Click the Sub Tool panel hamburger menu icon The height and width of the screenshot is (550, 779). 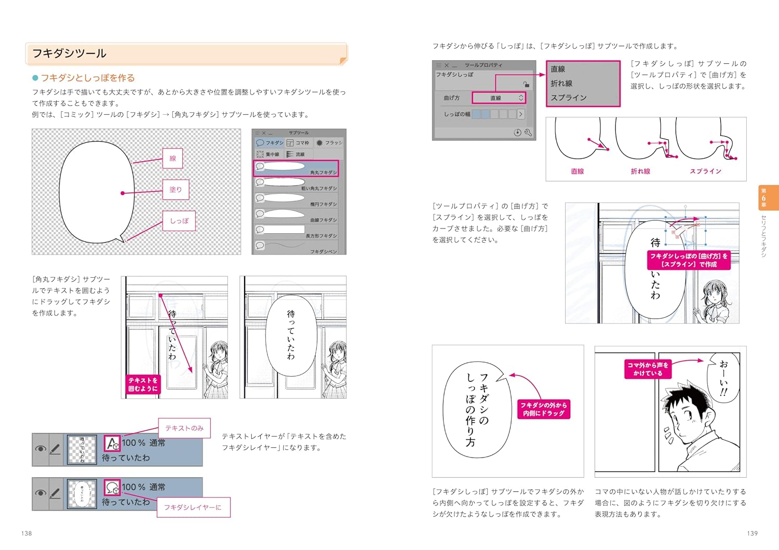[257, 133]
